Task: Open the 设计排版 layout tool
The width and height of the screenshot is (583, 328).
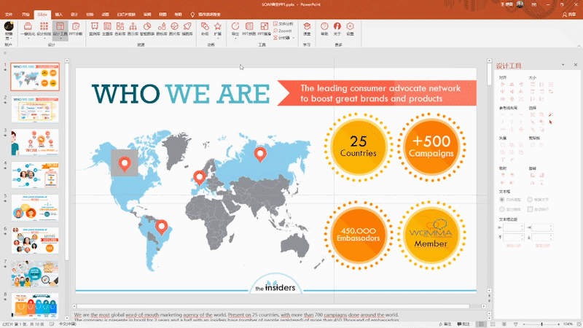Action: coord(44,28)
